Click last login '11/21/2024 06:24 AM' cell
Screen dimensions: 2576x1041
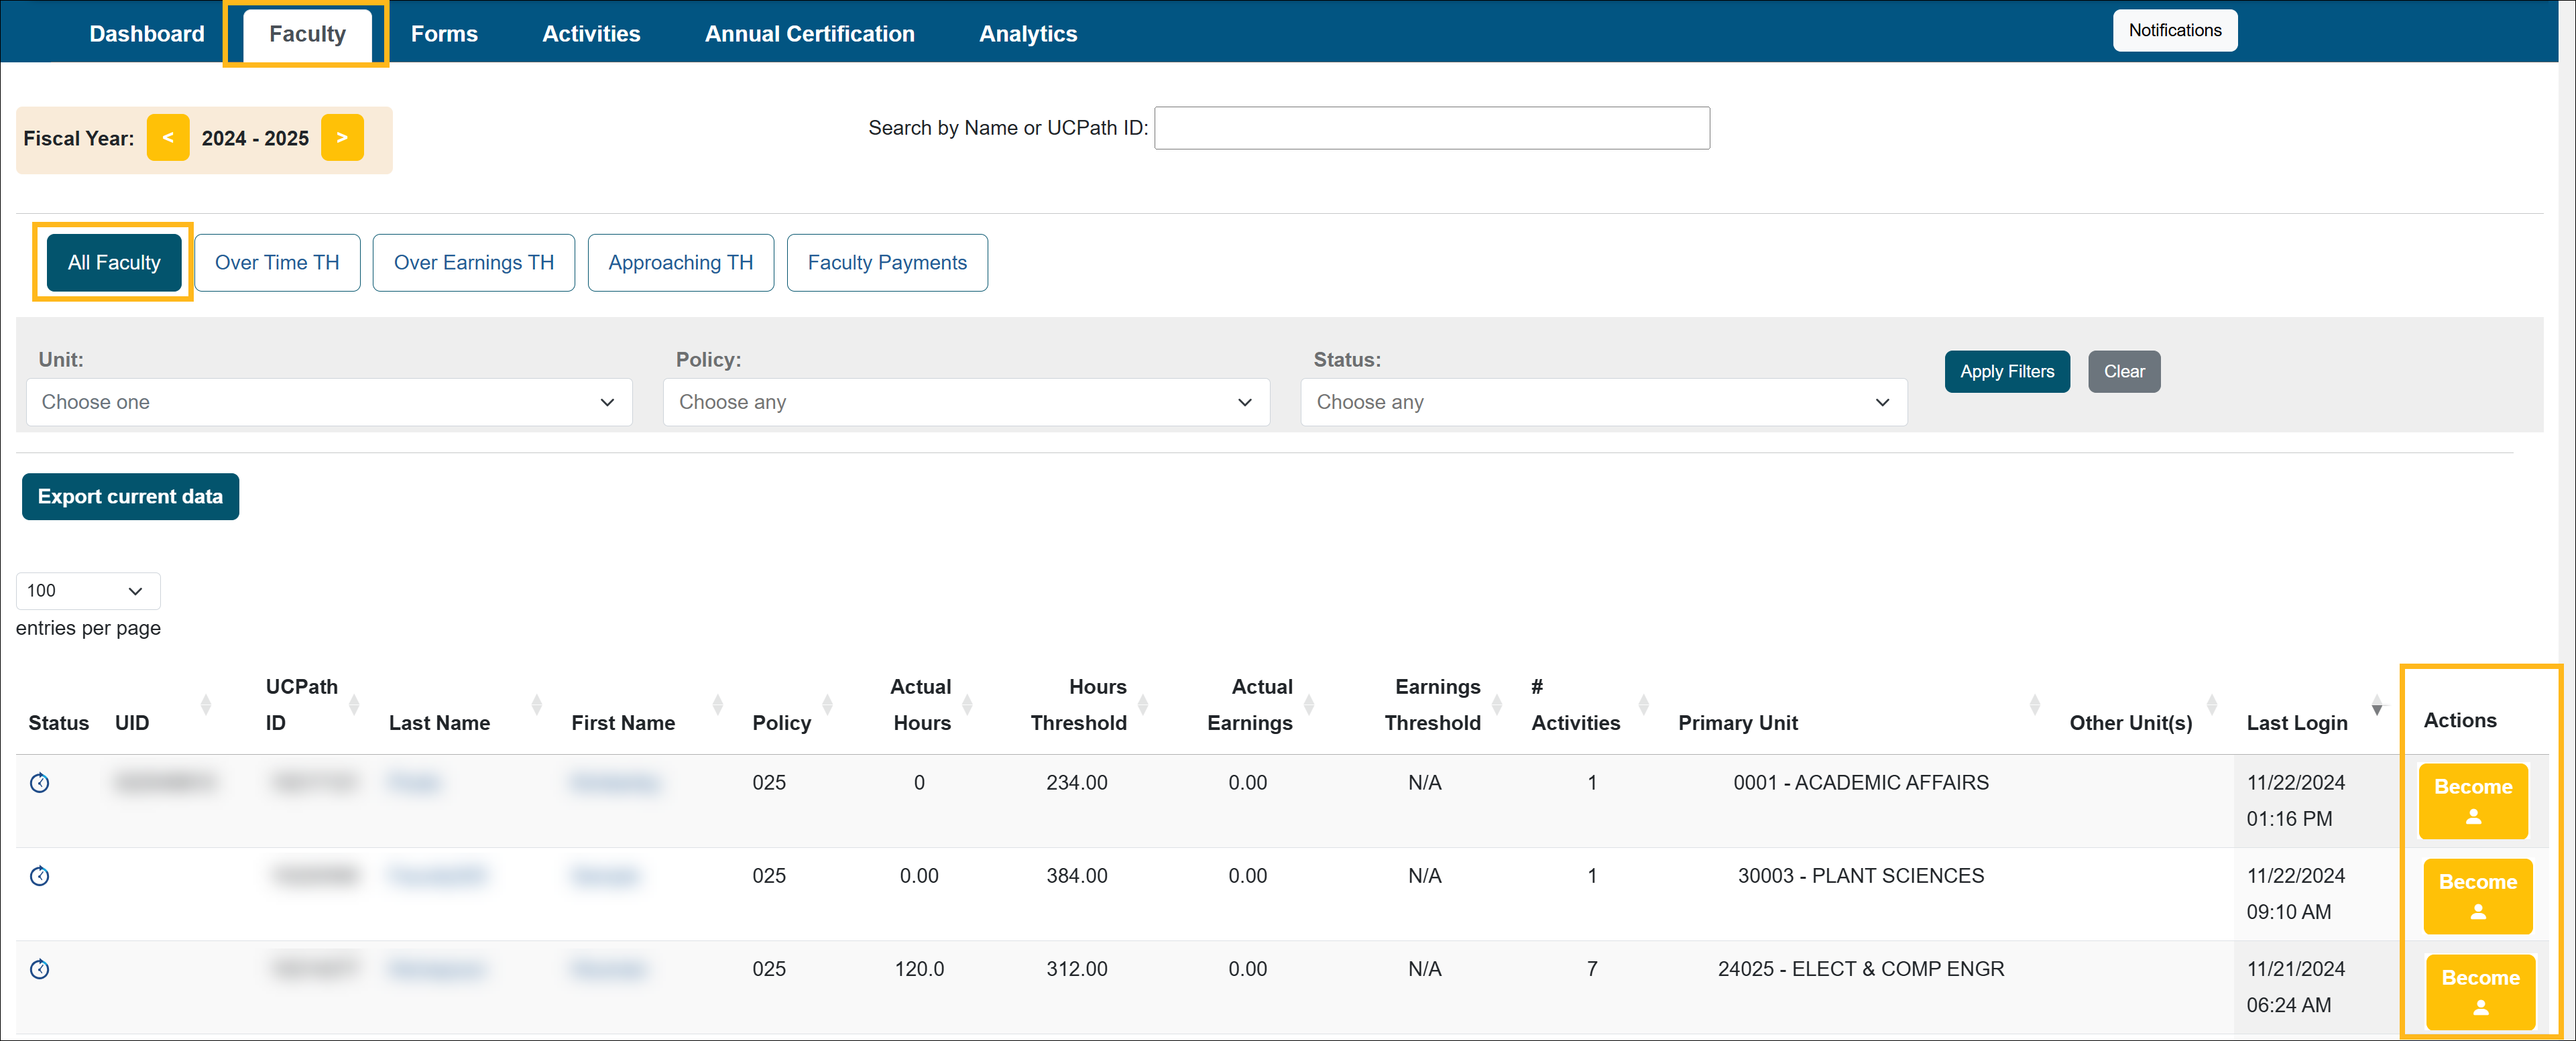pos(2295,986)
